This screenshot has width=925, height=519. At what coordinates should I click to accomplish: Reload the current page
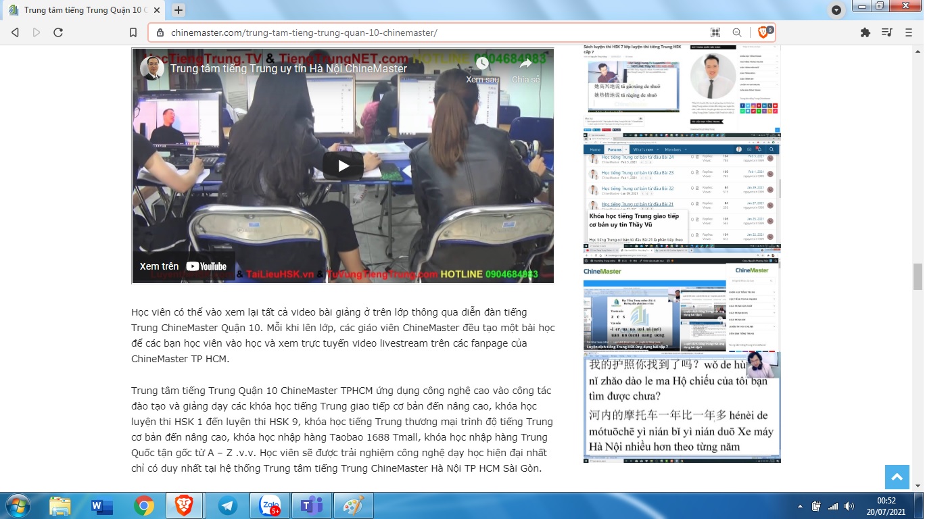coord(58,32)
